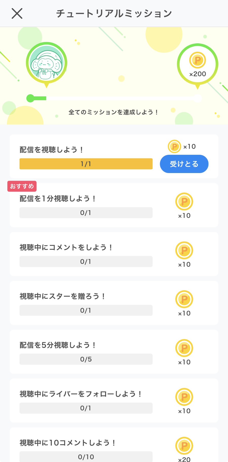Image resolution: width=228 pixels, height=462 pixels.
Task: Open the 視聴中にコメントをしよう！ mission
Action: coord(66,247)
